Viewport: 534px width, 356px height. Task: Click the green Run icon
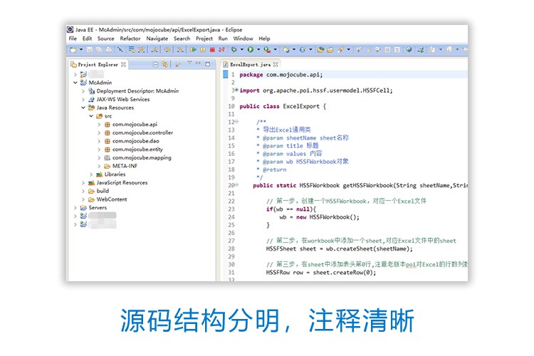251,50
